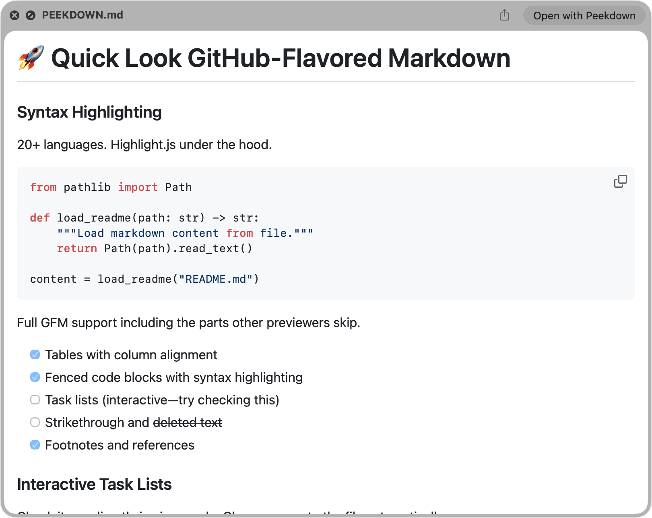Click the checkmark beside Fenced code blocks
The height and width of the screenshot is (518, 652).
click(35, 377)
